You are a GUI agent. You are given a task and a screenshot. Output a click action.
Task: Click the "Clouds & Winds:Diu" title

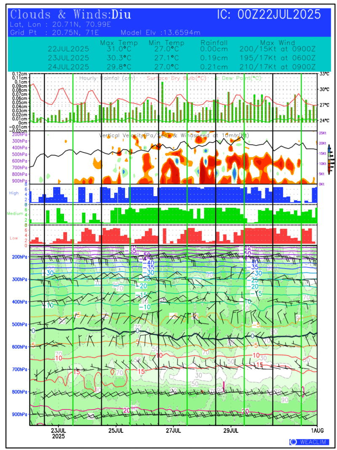[x=70, y=14]
